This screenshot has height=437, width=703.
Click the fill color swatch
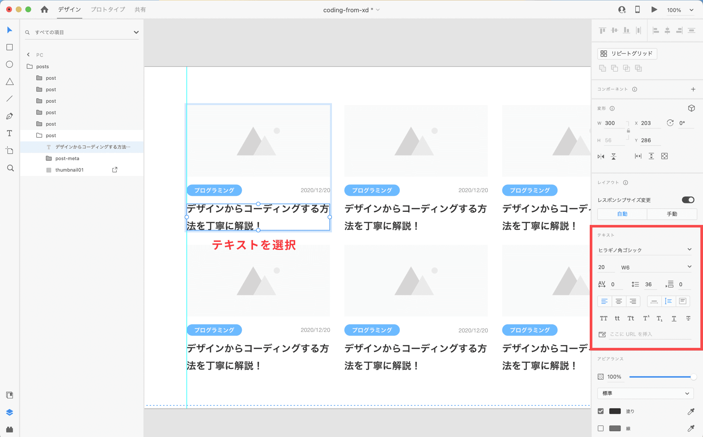[615, 411]
